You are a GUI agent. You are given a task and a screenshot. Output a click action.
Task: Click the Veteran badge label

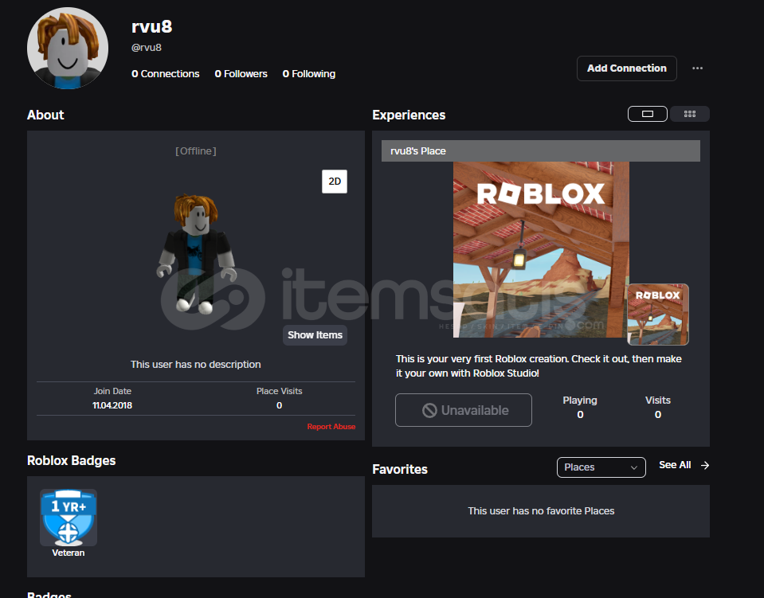[x=69, y=553]
